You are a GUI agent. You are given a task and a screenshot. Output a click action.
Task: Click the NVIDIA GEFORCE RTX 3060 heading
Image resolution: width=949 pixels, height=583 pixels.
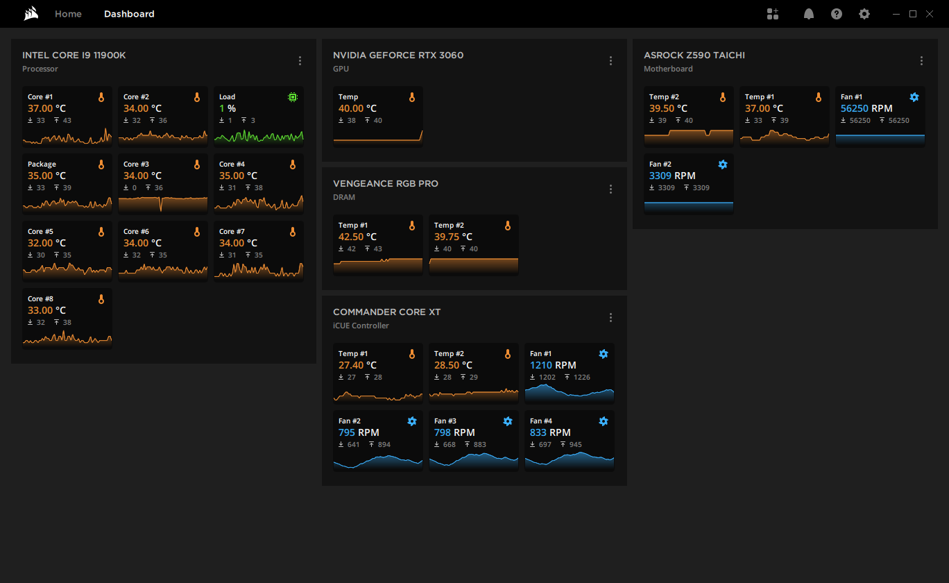(x=398, y=56)
